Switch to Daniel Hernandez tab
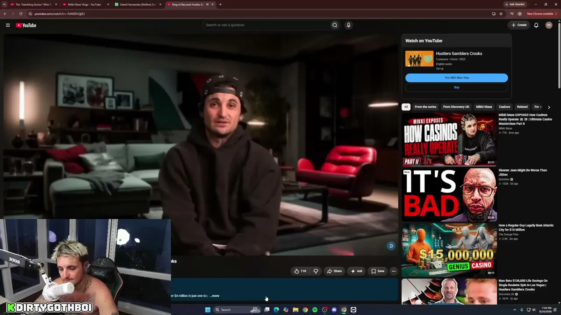Viewport: 561px width, 315px height. 138,4
